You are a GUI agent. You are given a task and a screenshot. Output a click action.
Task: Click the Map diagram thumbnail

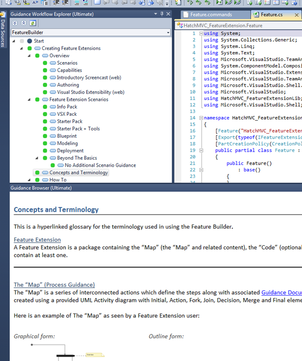[x=68, y=352]
